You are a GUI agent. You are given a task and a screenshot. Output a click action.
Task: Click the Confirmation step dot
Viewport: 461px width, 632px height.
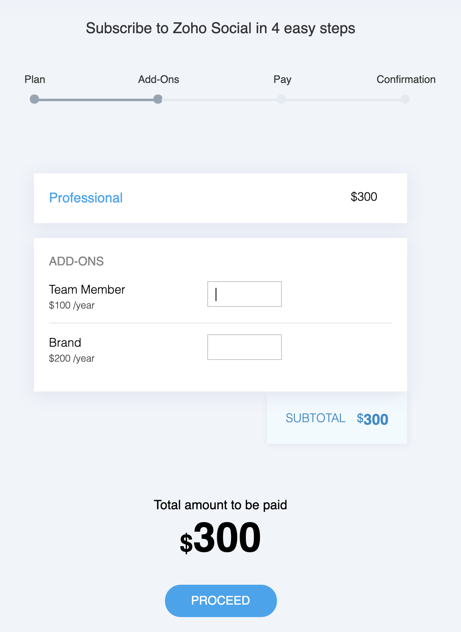pos(405,99)
